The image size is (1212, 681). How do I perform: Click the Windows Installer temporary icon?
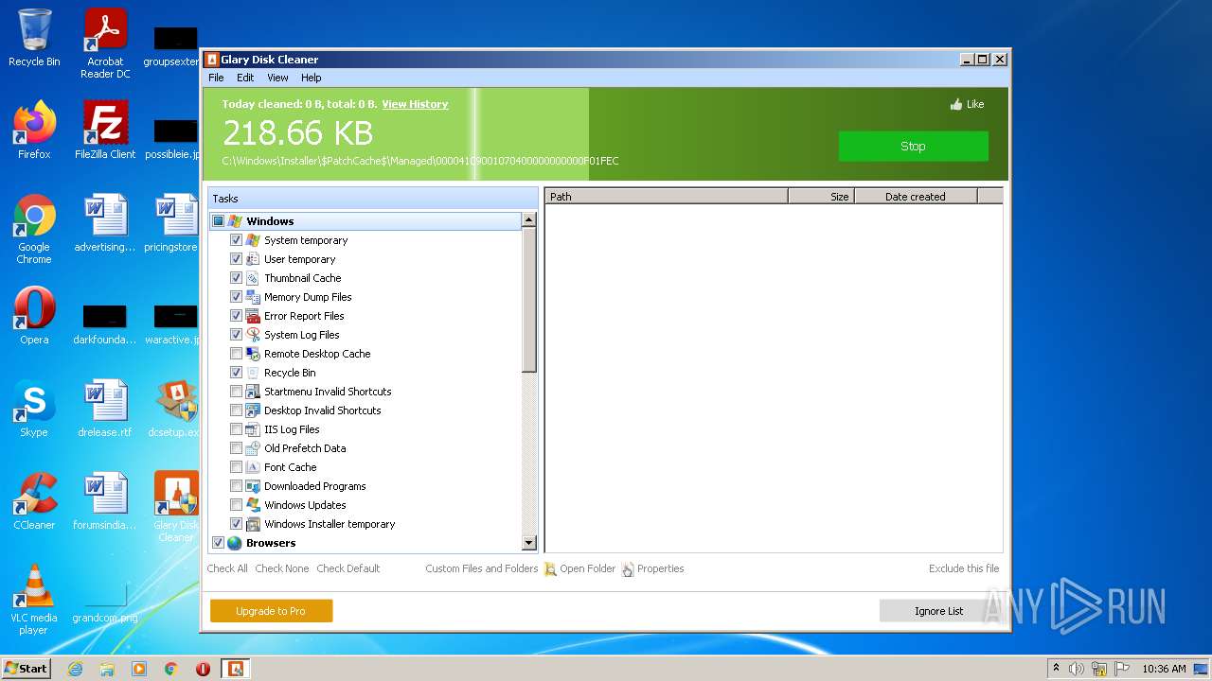pos(253,524)
